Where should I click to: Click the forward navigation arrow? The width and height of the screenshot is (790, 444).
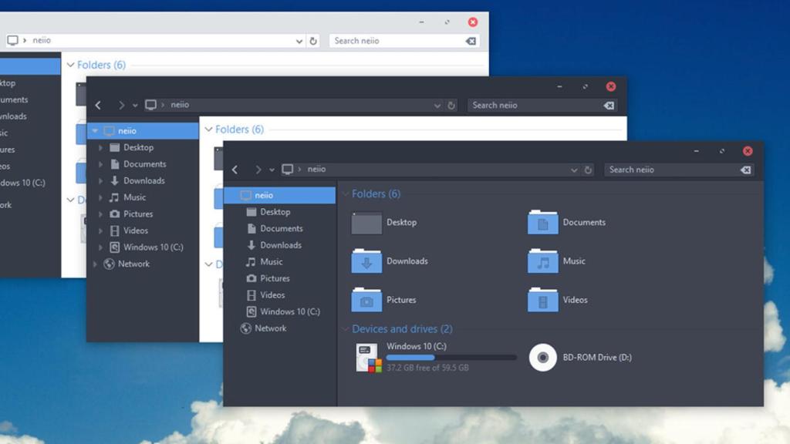pos(258,169)
